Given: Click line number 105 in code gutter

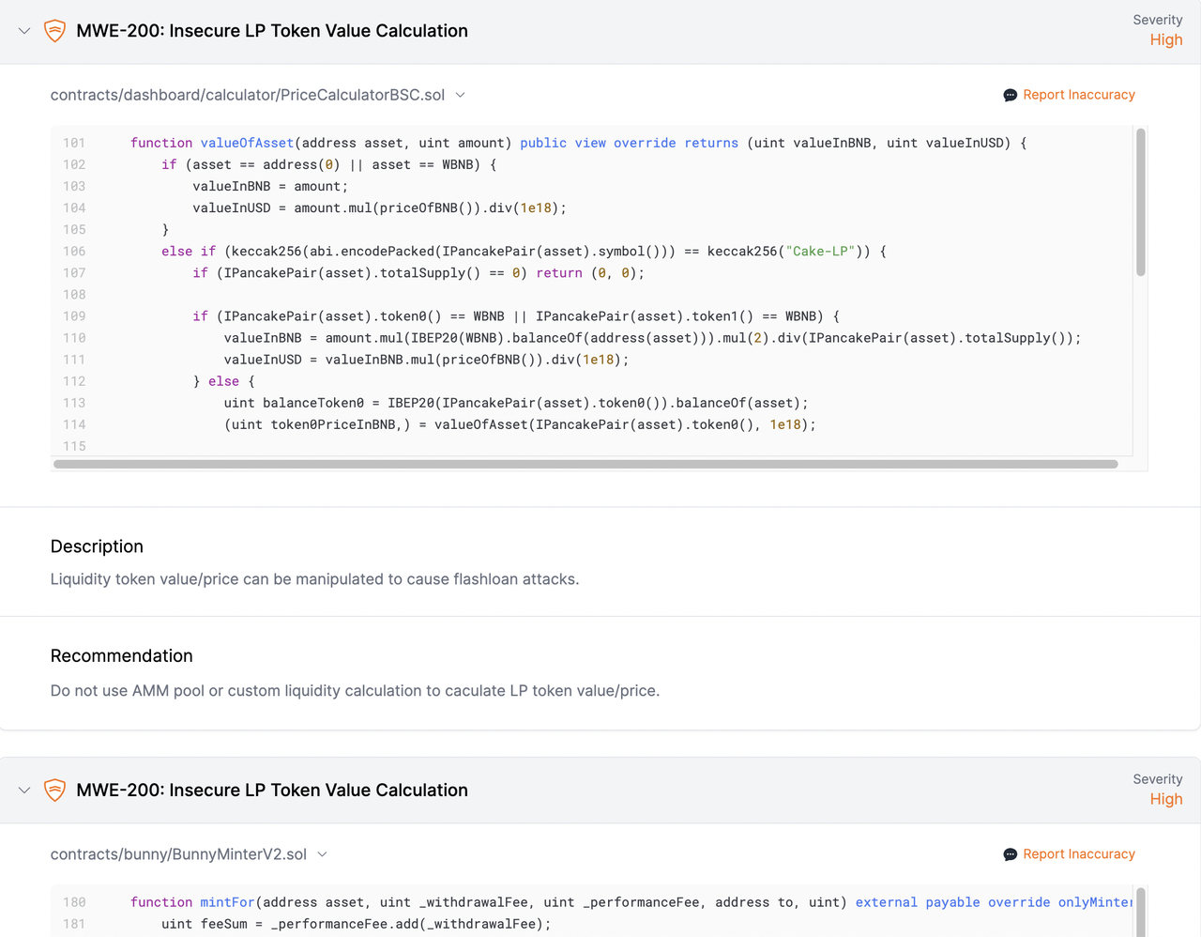Looking at the screenshot, I should coord(74,229).
